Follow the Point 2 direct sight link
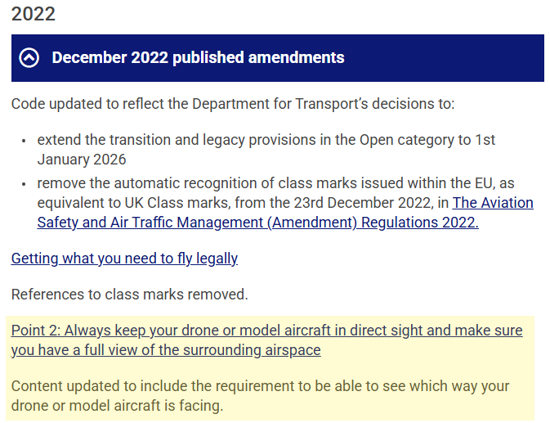Image resolution: width=550 pixels, height=423 pixels. click(x=266, y=340)
